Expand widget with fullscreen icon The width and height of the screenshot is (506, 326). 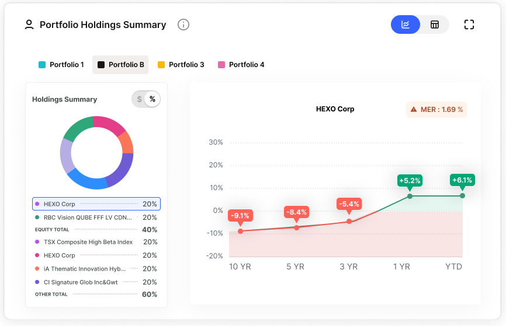(x=469, y=24)
